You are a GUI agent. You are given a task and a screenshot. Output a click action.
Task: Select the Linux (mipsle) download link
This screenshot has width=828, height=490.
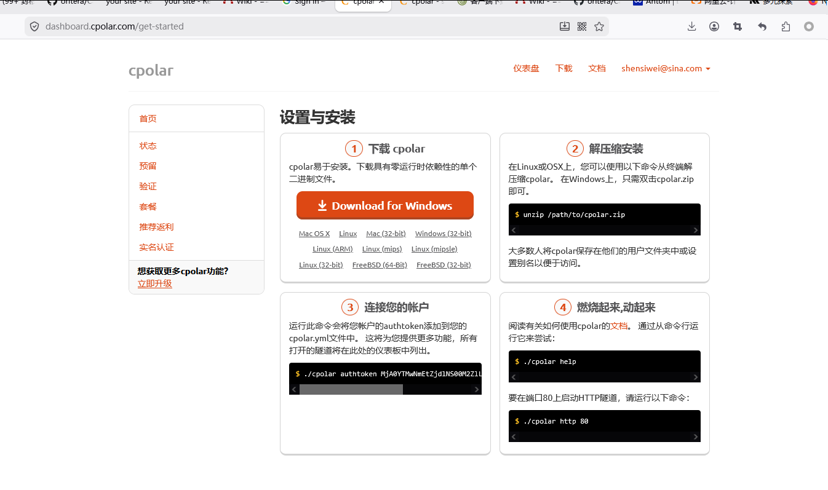434,249
